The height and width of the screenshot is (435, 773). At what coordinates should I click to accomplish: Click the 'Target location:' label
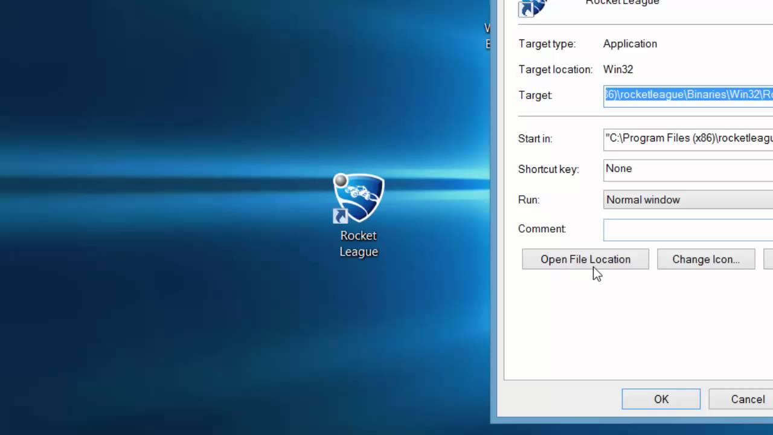pos(556,69)
